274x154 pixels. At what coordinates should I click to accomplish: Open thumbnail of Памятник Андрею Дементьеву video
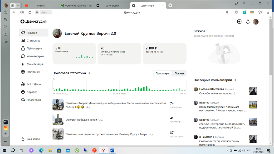(x=58, y=105)
